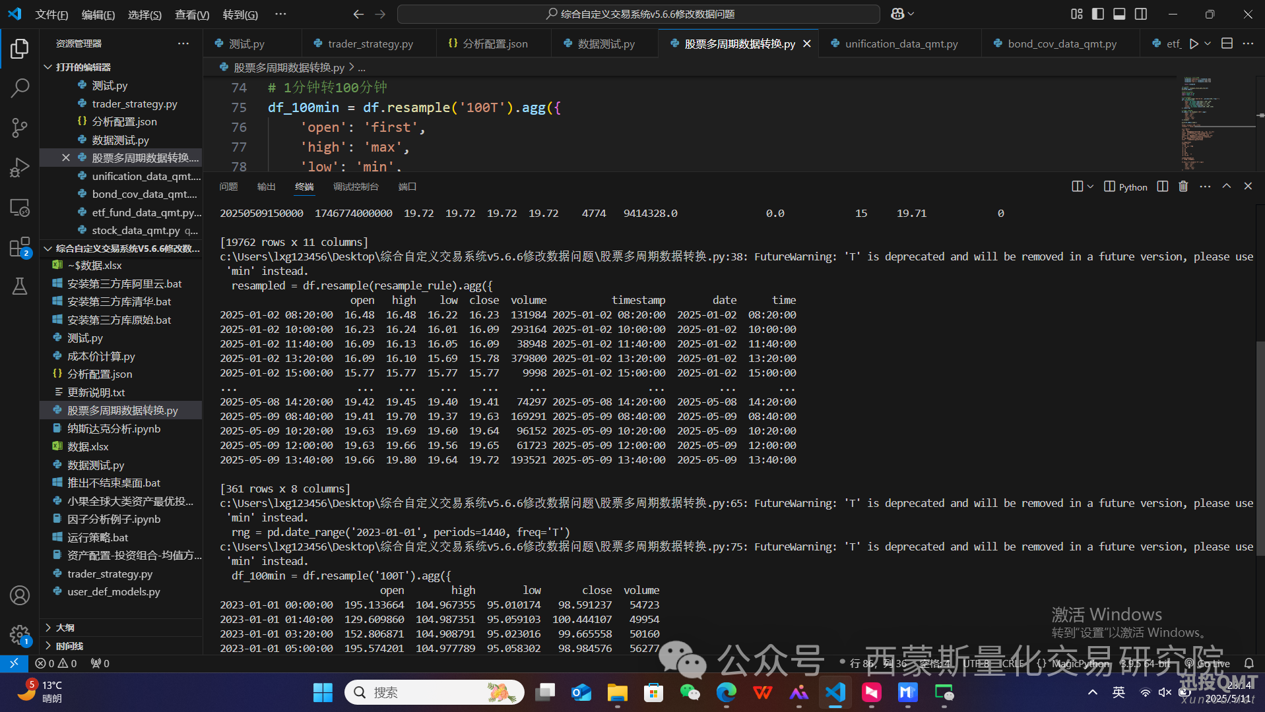Split the editor to the right
The height and width of the screenshot is (712, 1265).
point(1227,44)
